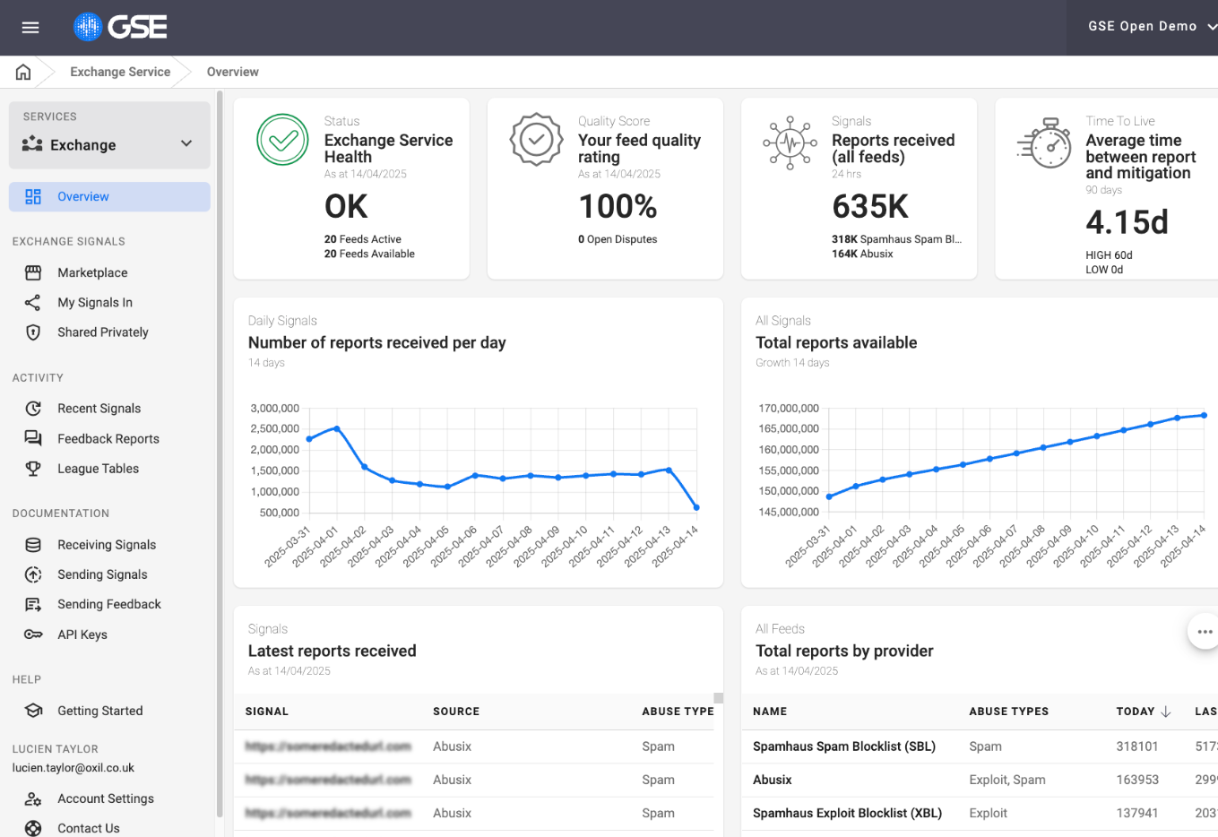This screenshot has width=1218, height=837.
Task: Click the API Keys key icon
Action: [33, 634]
